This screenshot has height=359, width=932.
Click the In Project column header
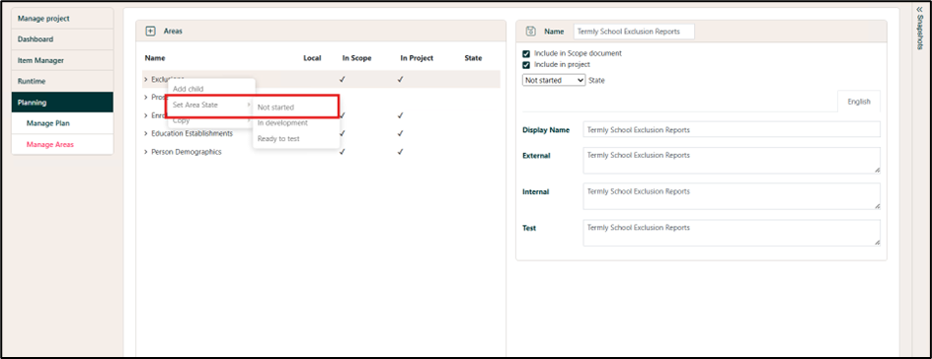(417, 58)
